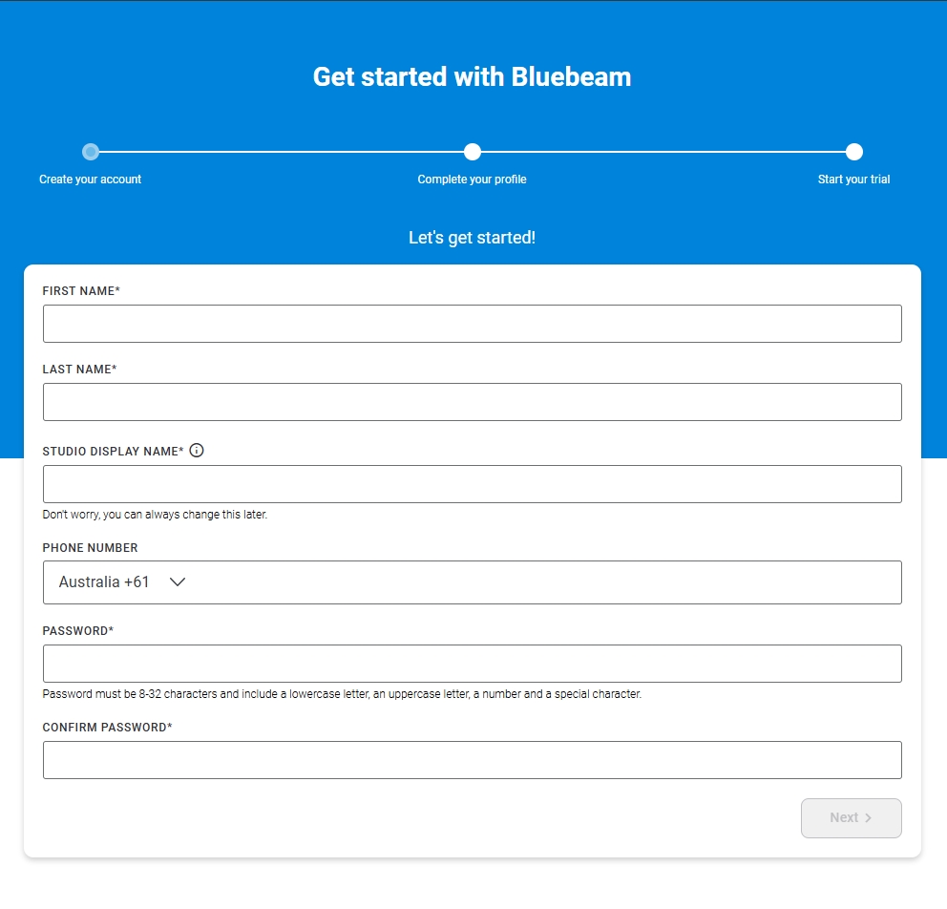Click the info icon beside Studio Display Name
This screenshot has height=909, width=947.
(x=197, y=450)
